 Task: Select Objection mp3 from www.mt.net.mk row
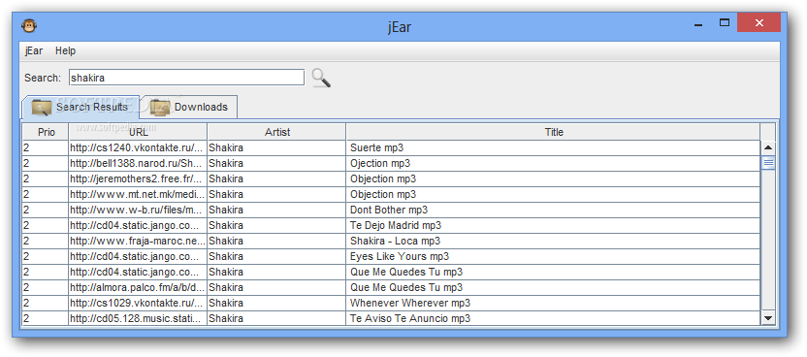click(x=383, y=194)
